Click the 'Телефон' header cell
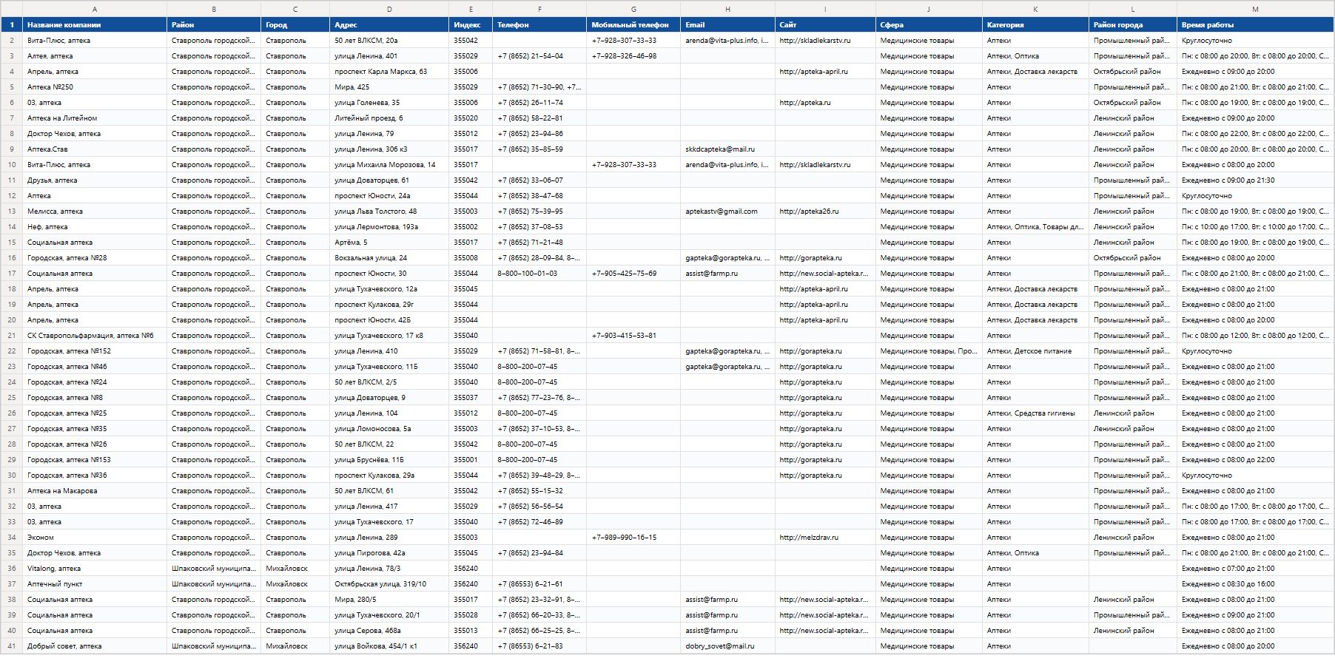 (539, 25)
